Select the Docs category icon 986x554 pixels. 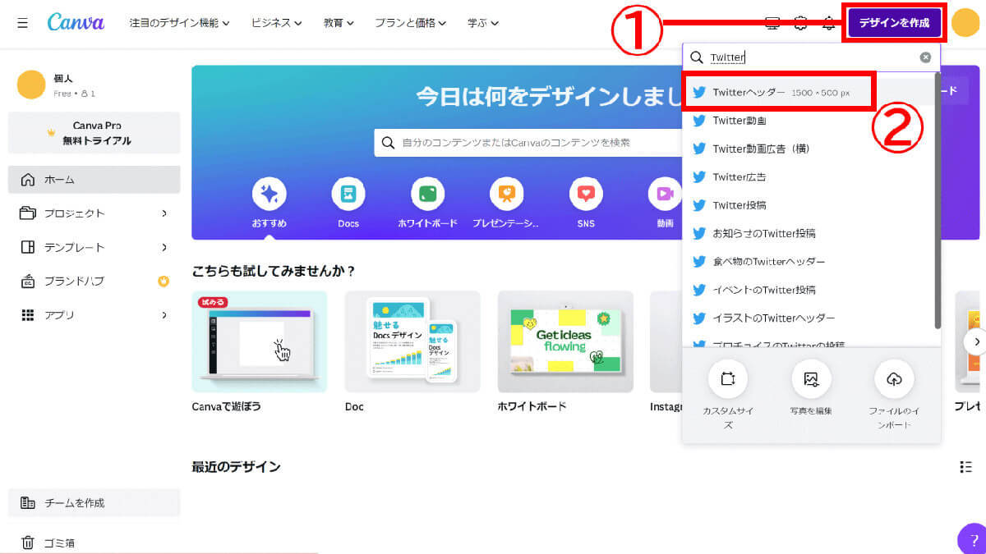(348, 195)
